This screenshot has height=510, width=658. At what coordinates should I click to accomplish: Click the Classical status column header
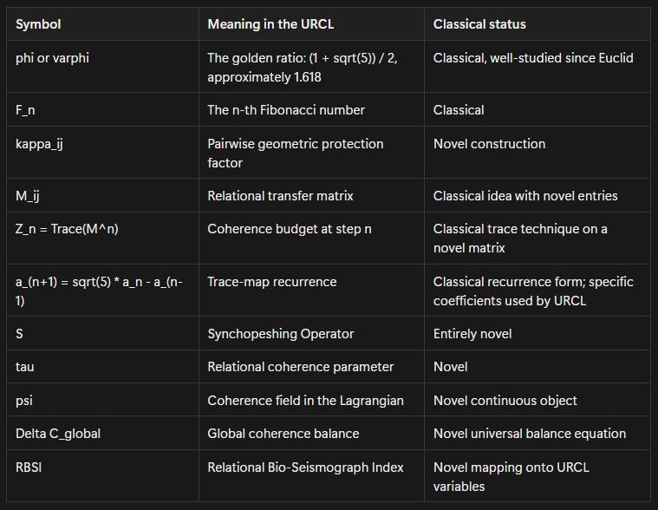[479, 24]
